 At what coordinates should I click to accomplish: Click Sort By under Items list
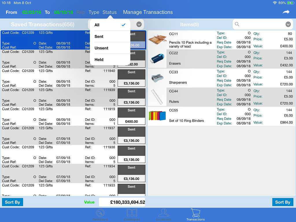[283, 202]
